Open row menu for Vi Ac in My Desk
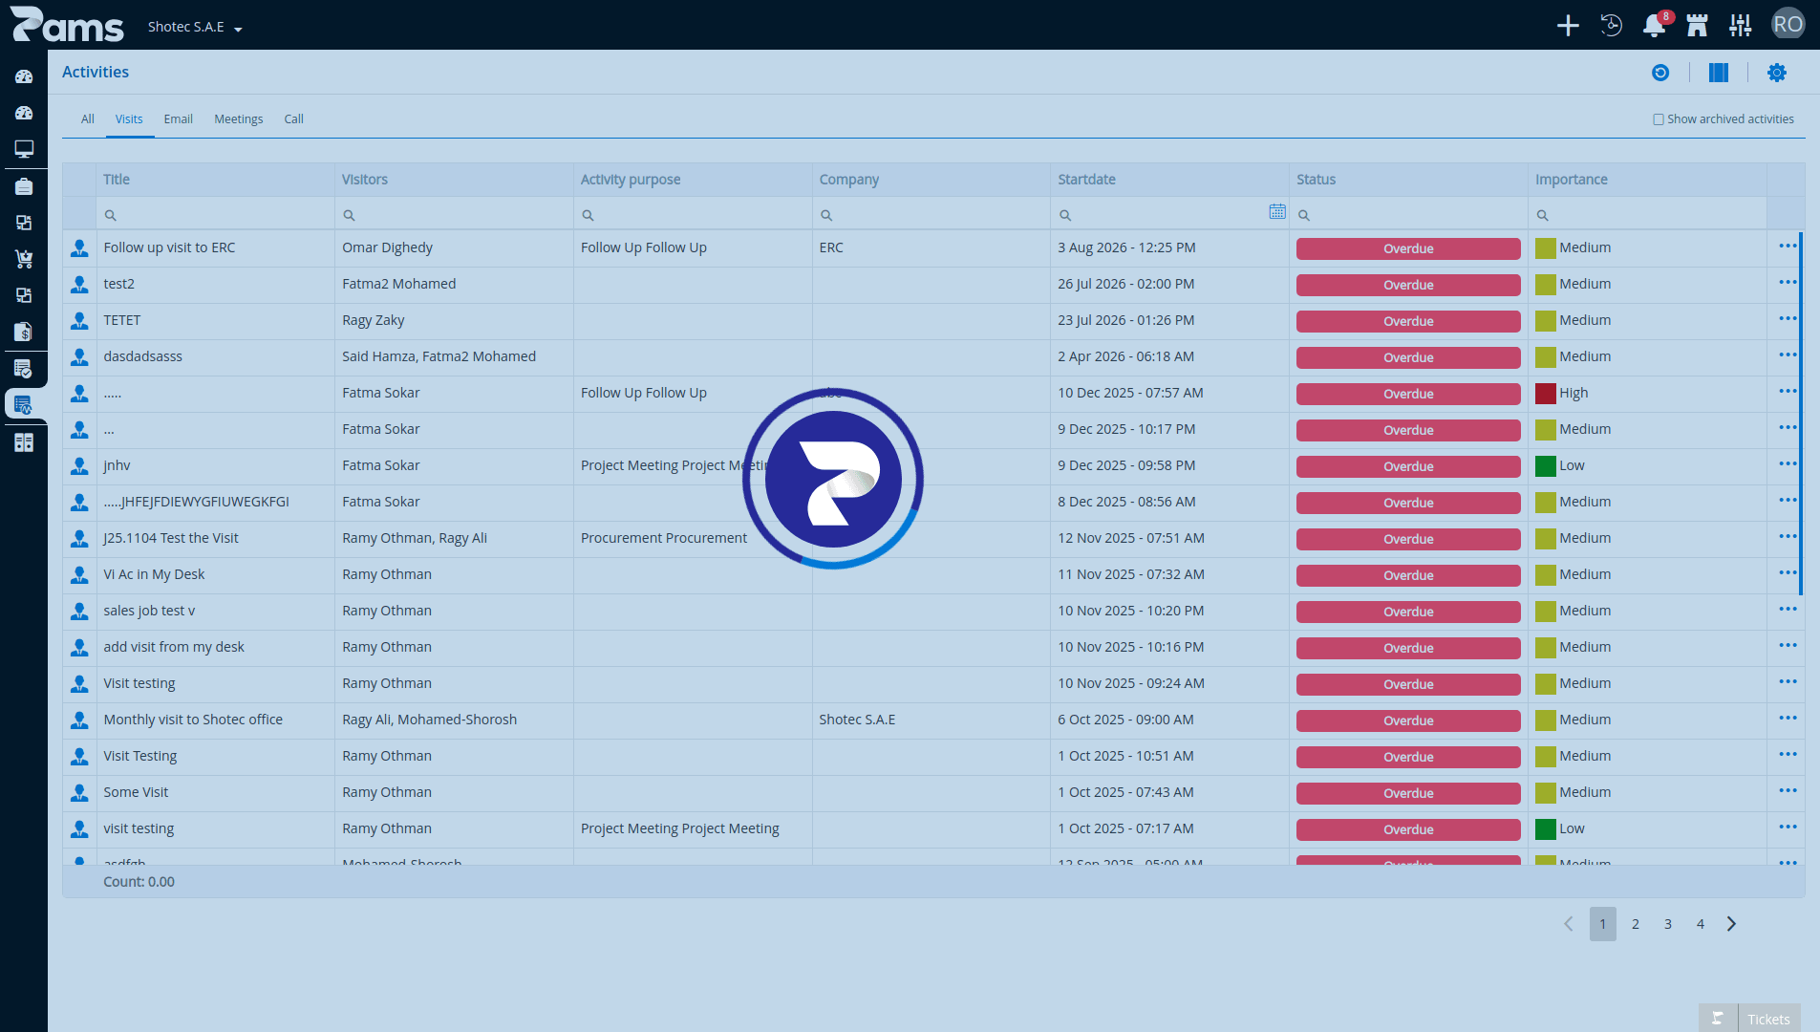1820x1032 pixels. 1788,573
